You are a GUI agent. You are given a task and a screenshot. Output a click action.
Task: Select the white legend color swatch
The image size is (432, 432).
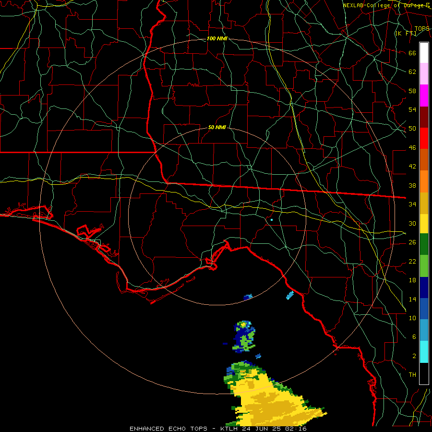[x=424, y=53]
